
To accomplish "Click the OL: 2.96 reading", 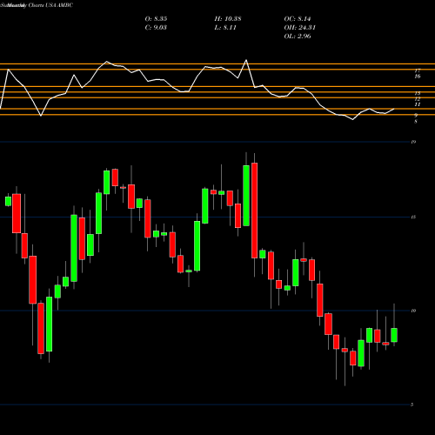I will (x=298, y=37).
